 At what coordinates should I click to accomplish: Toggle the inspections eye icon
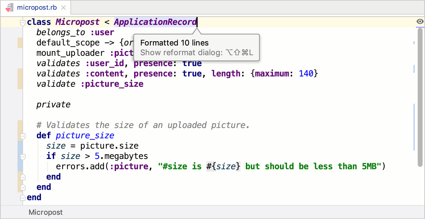(x=420, y=22)
